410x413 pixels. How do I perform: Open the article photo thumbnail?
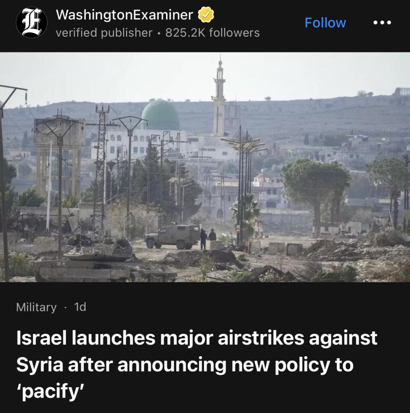pyautogui.click(x=205, y=167)
